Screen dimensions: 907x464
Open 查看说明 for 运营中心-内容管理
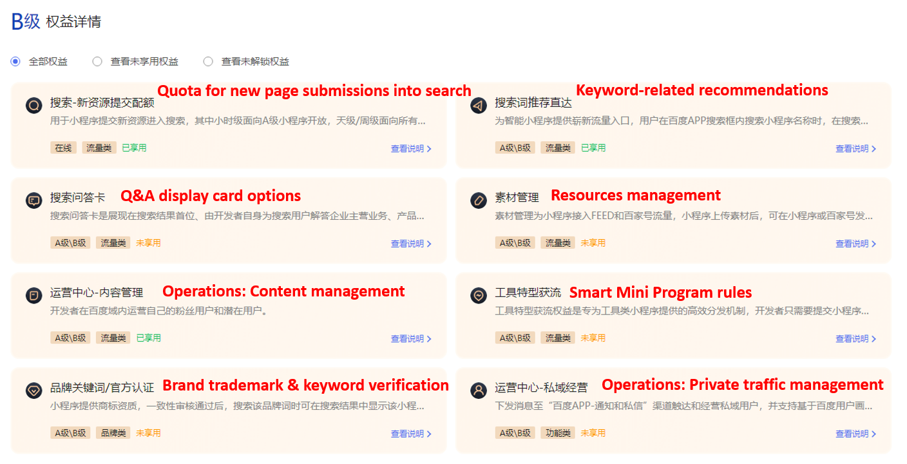411,339
